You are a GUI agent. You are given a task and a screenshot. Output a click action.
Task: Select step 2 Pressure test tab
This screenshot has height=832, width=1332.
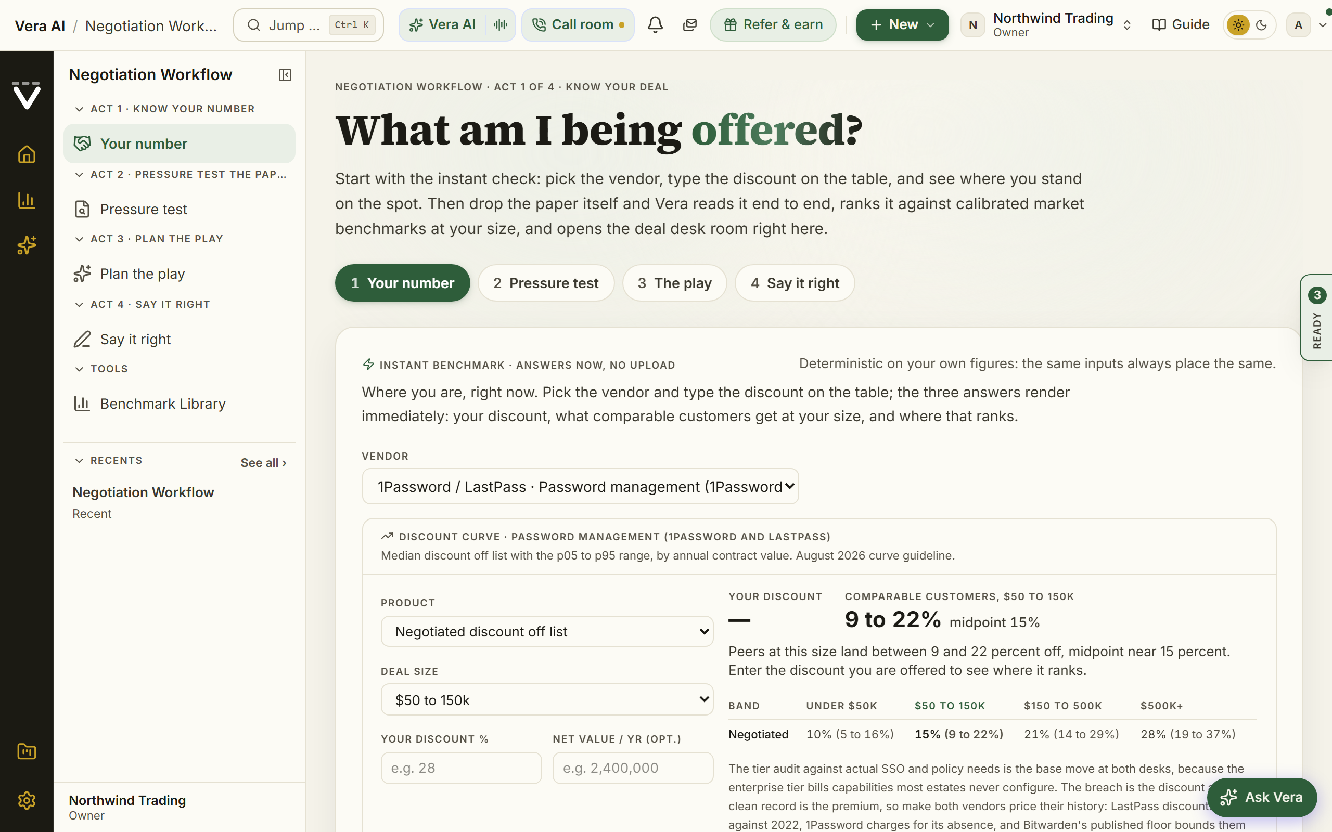546,283
